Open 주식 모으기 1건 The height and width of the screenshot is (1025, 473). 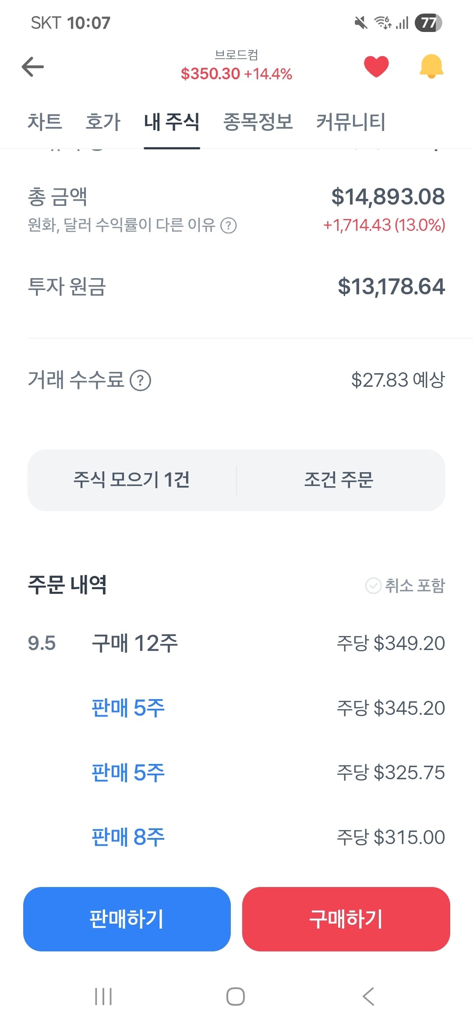click(x=131, y=480)
